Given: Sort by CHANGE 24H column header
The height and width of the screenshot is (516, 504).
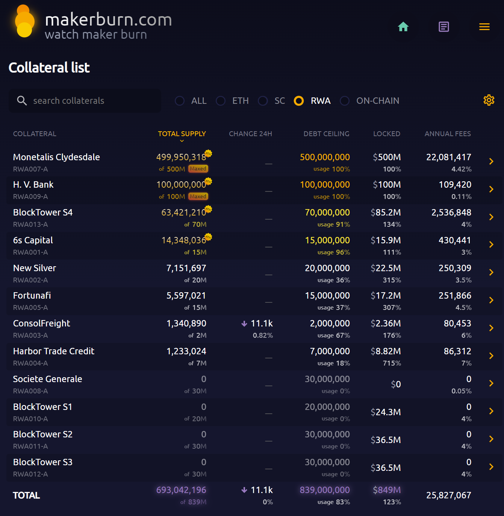Looking at the screenshot, I should [250, 134].
